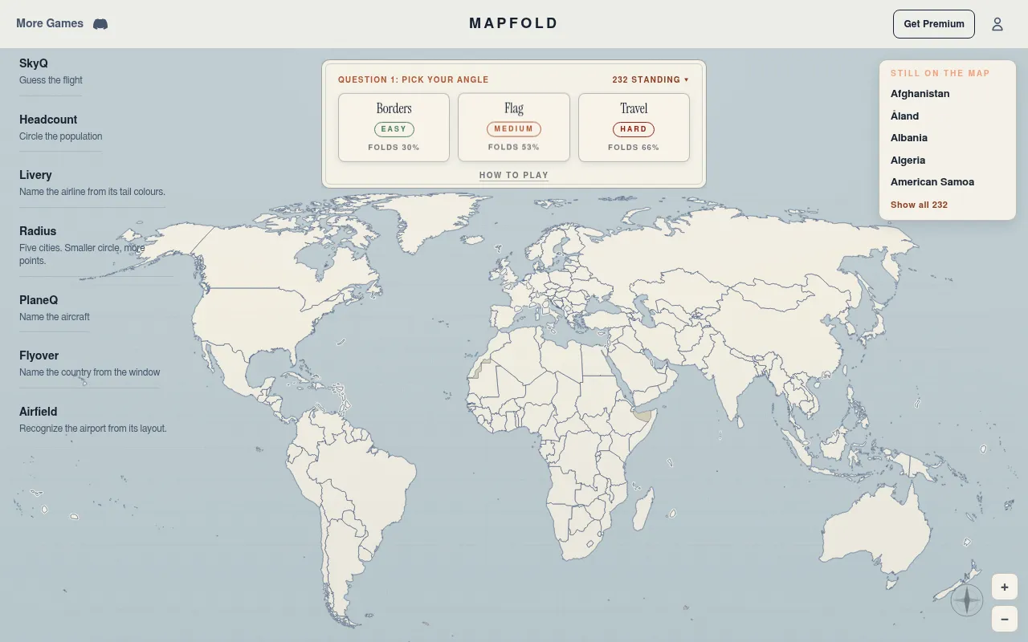
Task: Select Åland in the country list
Action: pos(905,116)
